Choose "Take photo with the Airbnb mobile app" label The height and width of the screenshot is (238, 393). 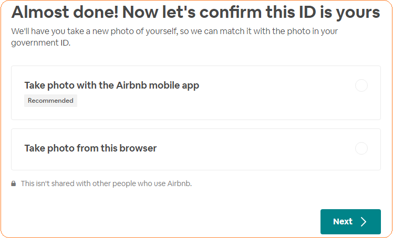pos(111,85)
